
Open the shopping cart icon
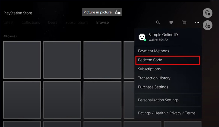[184, 23]
